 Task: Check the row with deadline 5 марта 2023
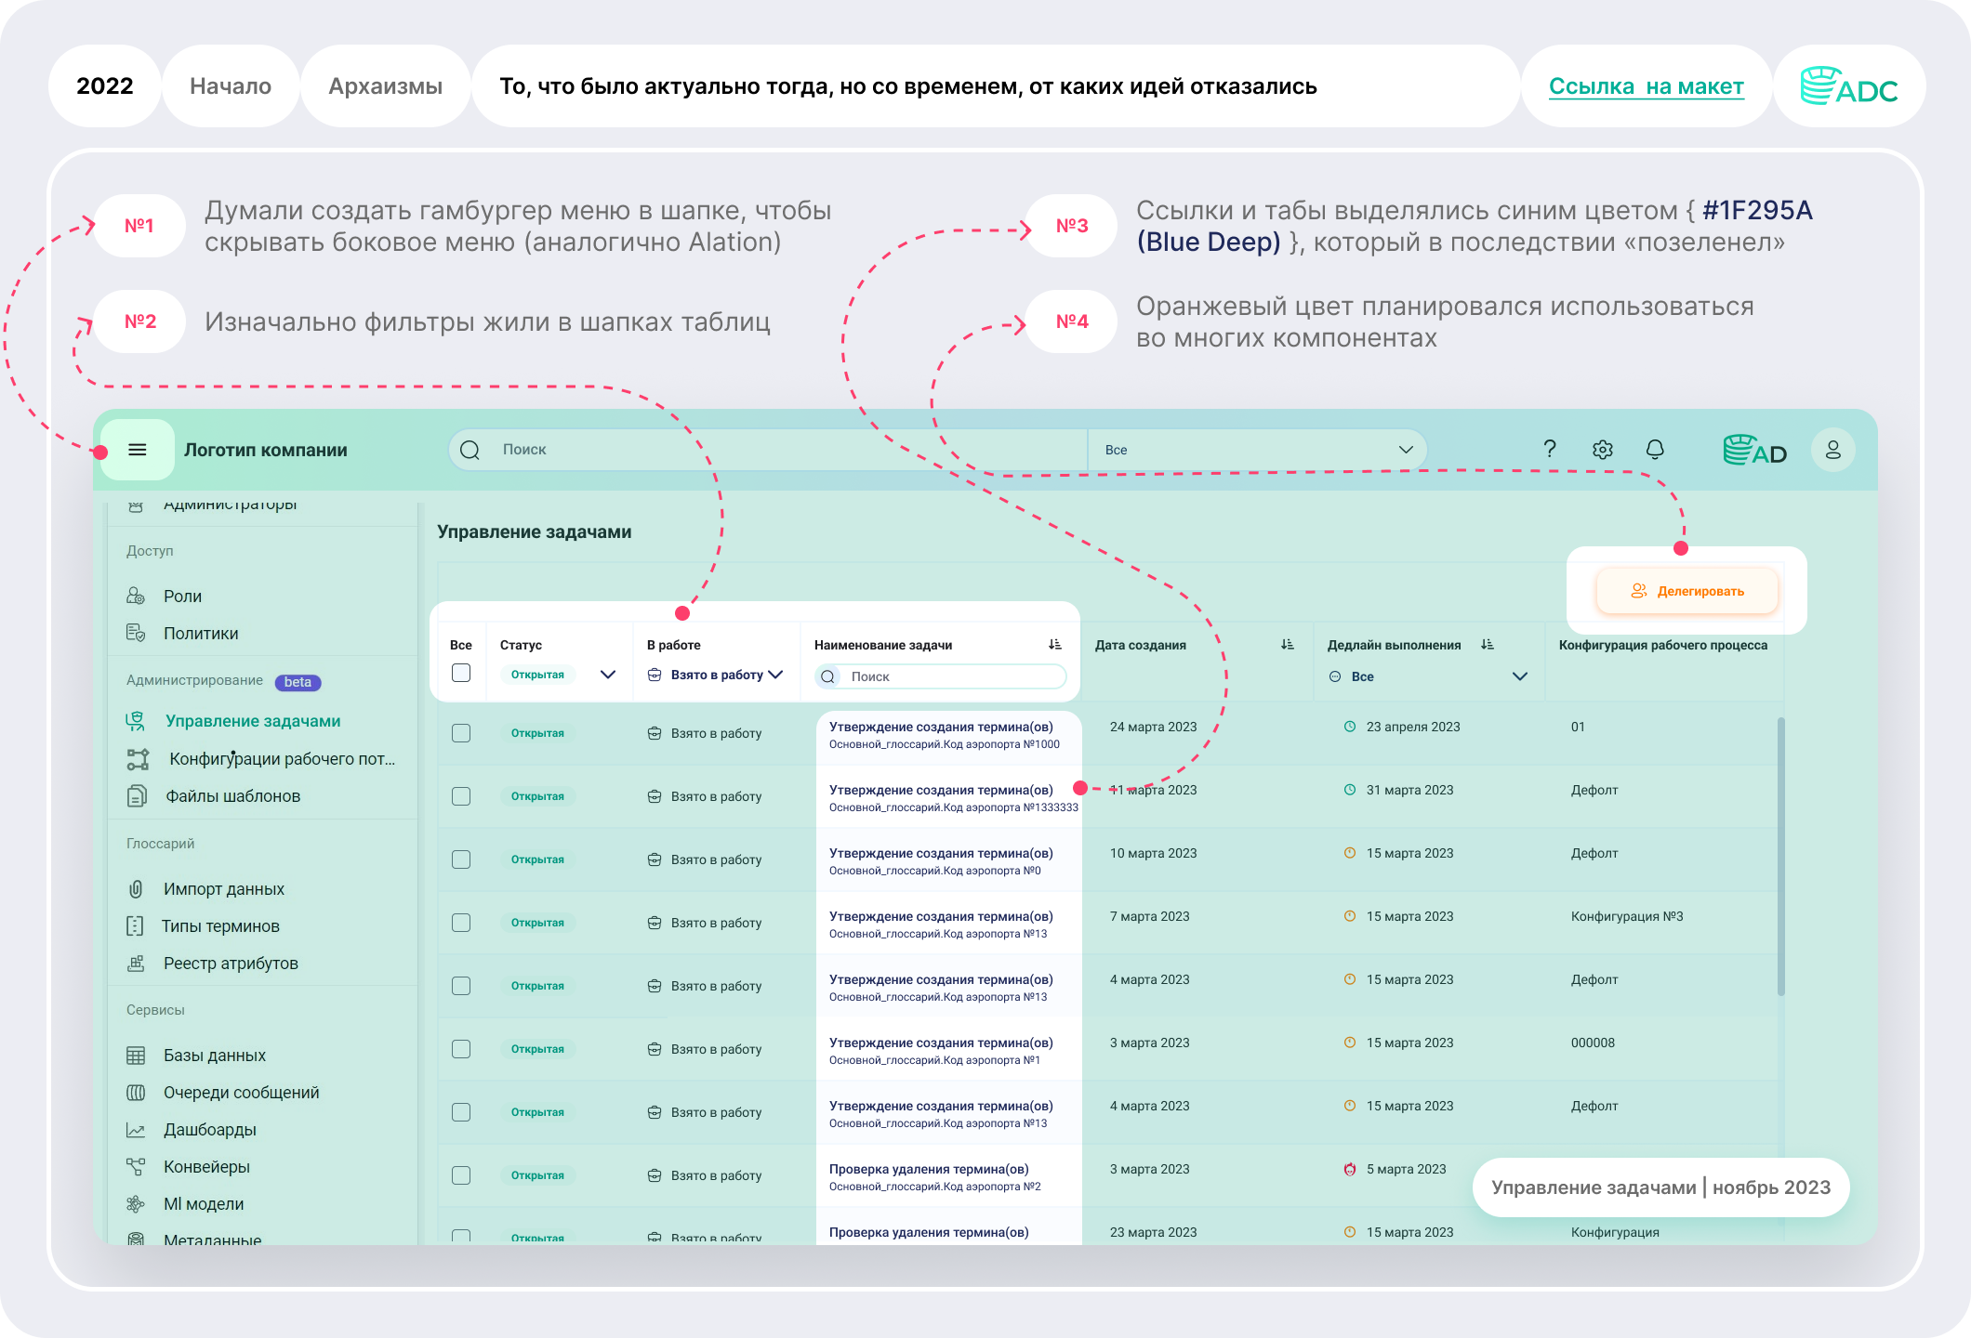pos(461,1175)
